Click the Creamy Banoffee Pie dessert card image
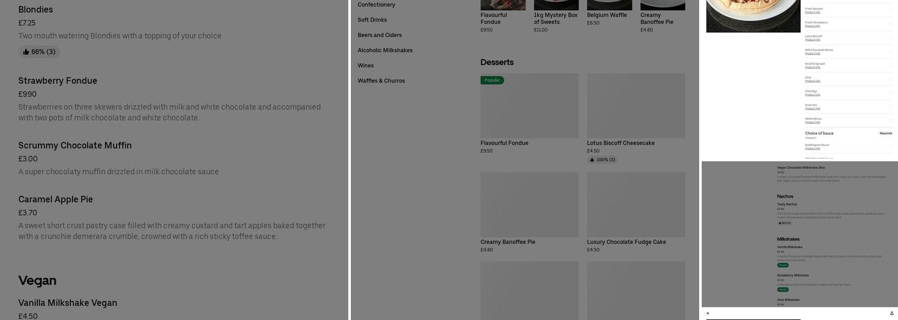The width and height of the screenshot is (898, 320). pos(529,205)
